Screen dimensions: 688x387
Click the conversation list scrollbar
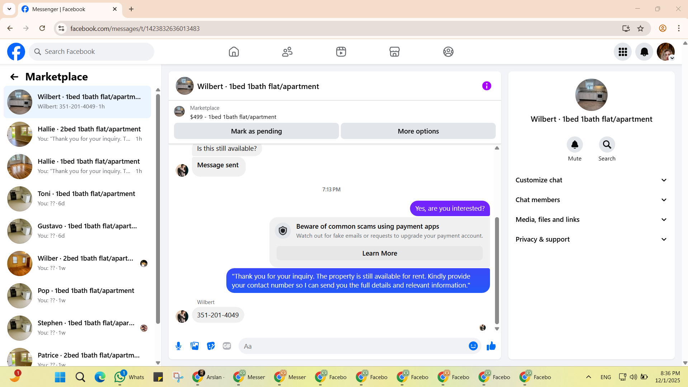[x=158, y=208]
